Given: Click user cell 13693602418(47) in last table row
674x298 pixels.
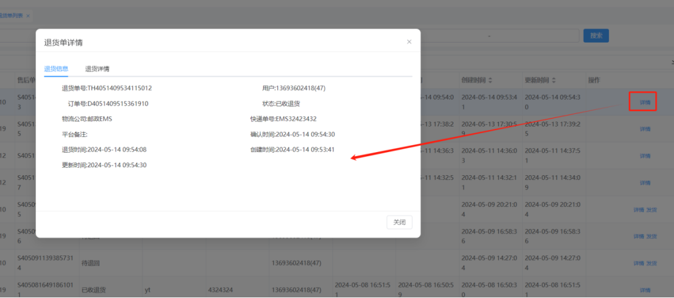Looking at the screenshot, I should [x=296, y=290].
